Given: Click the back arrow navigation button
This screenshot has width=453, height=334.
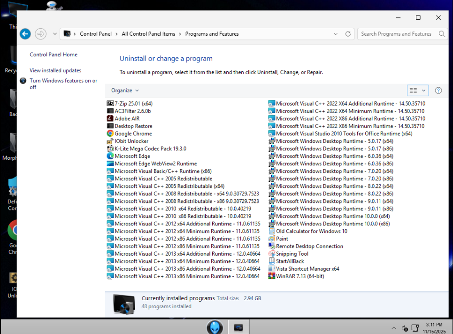Looking at the screenshot, I should pos(25,34).
